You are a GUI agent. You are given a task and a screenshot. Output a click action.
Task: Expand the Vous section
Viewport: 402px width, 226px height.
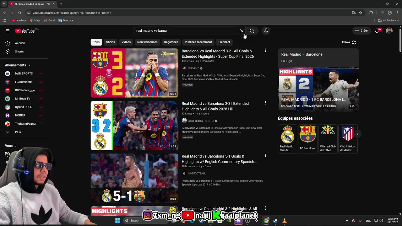(x=11, y=146)
